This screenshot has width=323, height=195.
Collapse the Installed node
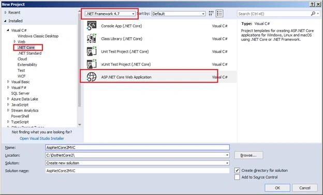5,21
